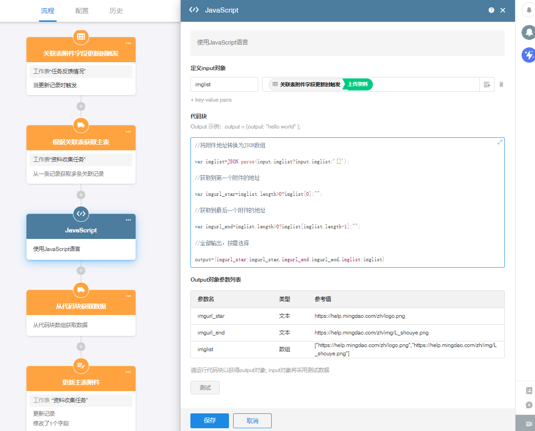
Task: Switch to the 历史 tab
Action: [116, 11]
